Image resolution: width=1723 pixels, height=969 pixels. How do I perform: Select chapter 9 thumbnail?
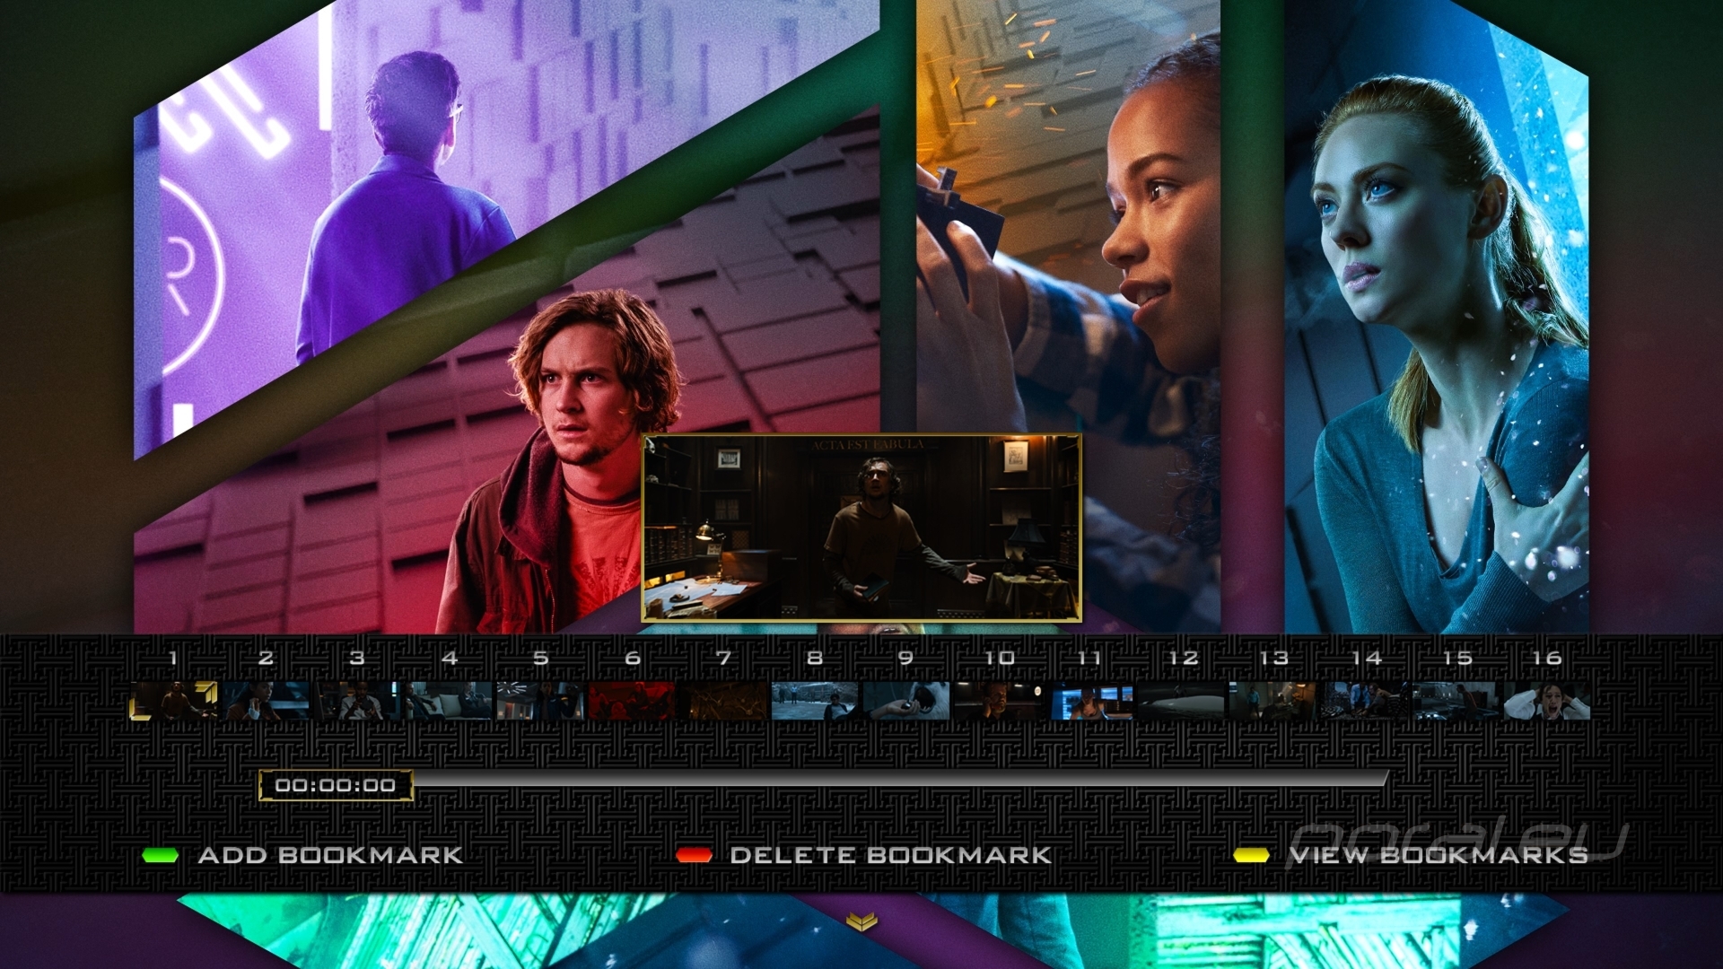[x=906, y=701]
